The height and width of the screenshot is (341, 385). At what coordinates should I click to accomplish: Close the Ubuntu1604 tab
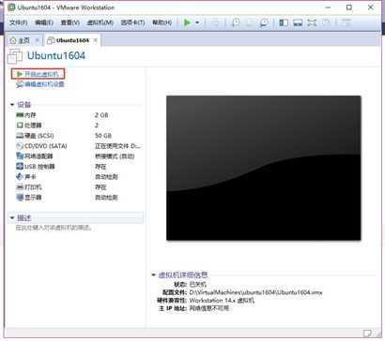tap(96, 40)
